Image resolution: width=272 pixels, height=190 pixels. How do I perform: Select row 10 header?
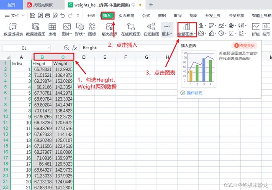tap(5, 117)
